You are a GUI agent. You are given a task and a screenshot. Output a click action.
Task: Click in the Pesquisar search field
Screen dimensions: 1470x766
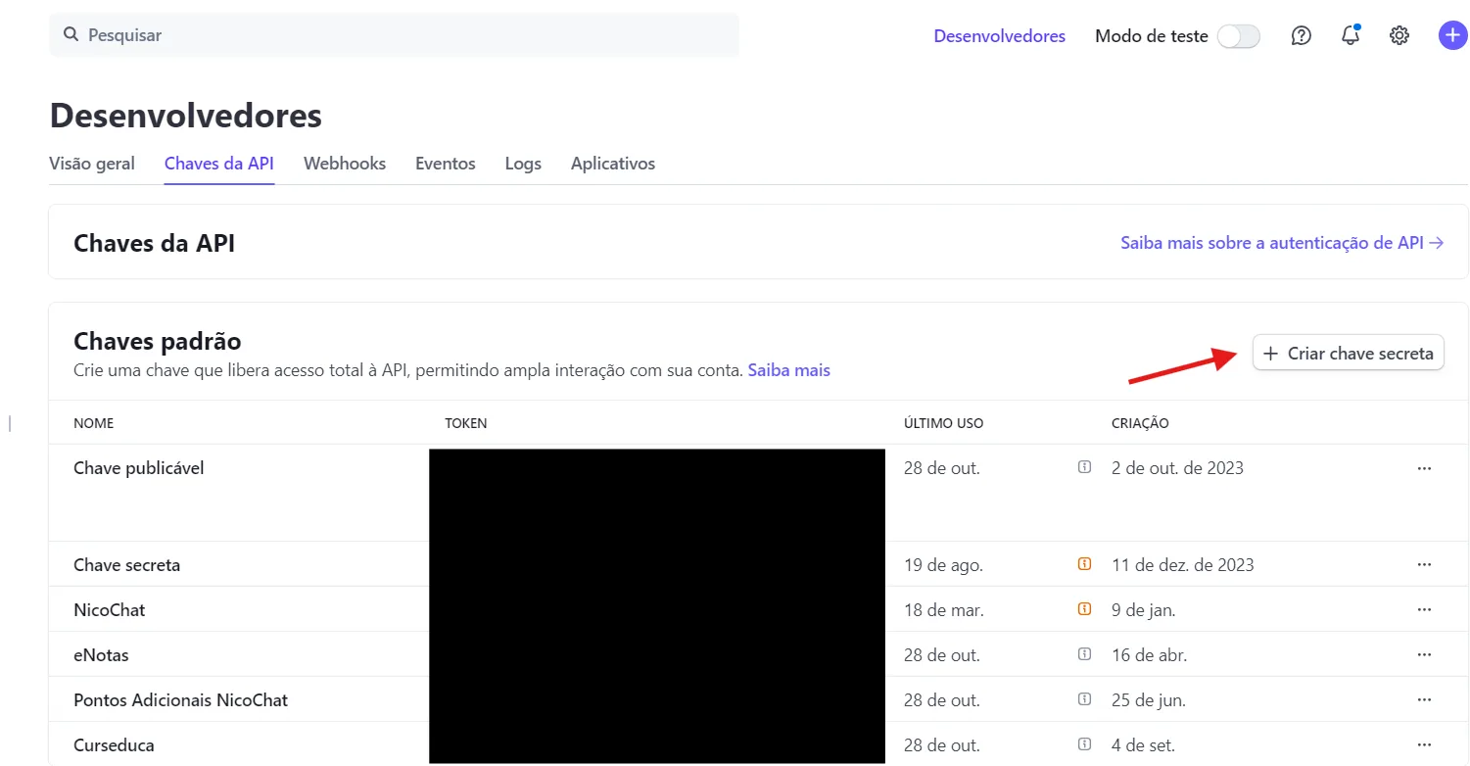point(394,34)
